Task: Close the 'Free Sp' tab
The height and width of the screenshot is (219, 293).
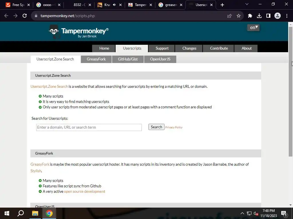Action: coord(29,5)
